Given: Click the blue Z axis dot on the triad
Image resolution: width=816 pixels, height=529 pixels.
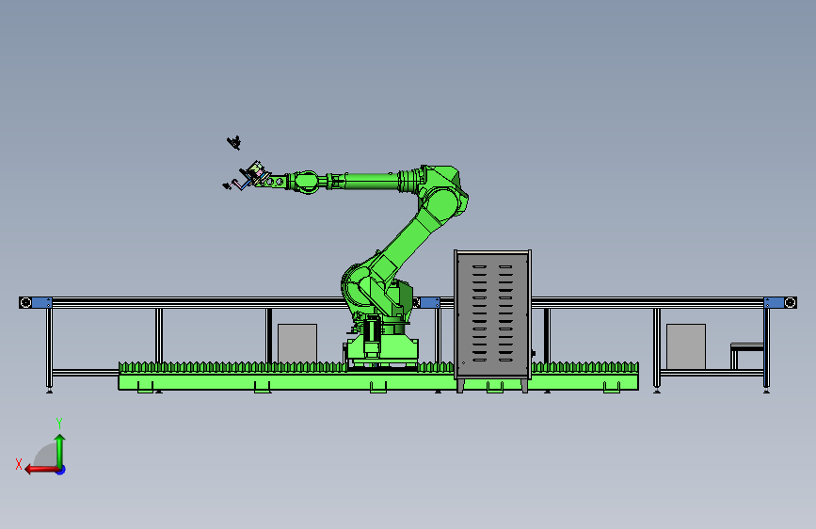Looking at the screenshot, I should click(61, 470).
